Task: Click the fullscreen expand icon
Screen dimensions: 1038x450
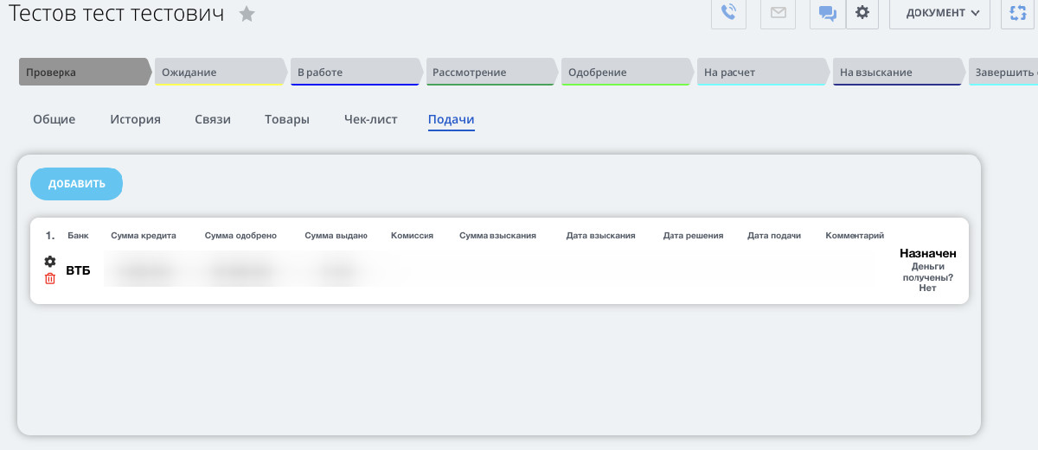Action: coord(1018,13)
